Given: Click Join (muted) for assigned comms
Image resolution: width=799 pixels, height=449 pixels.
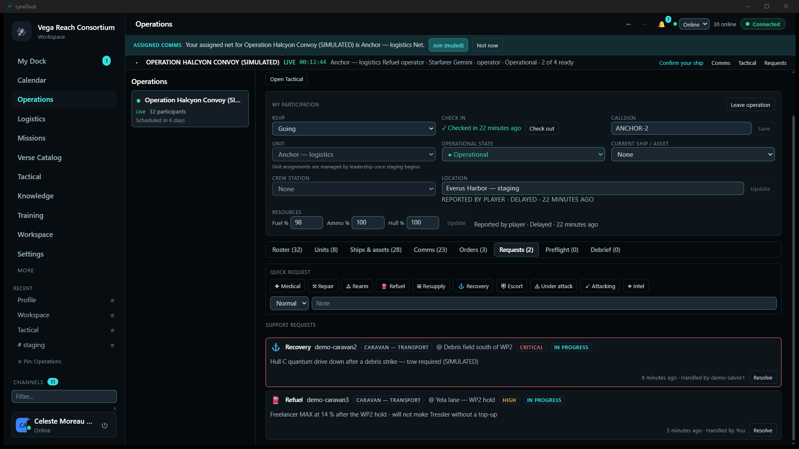Looking at the screenshot, I should pos(448,45).
